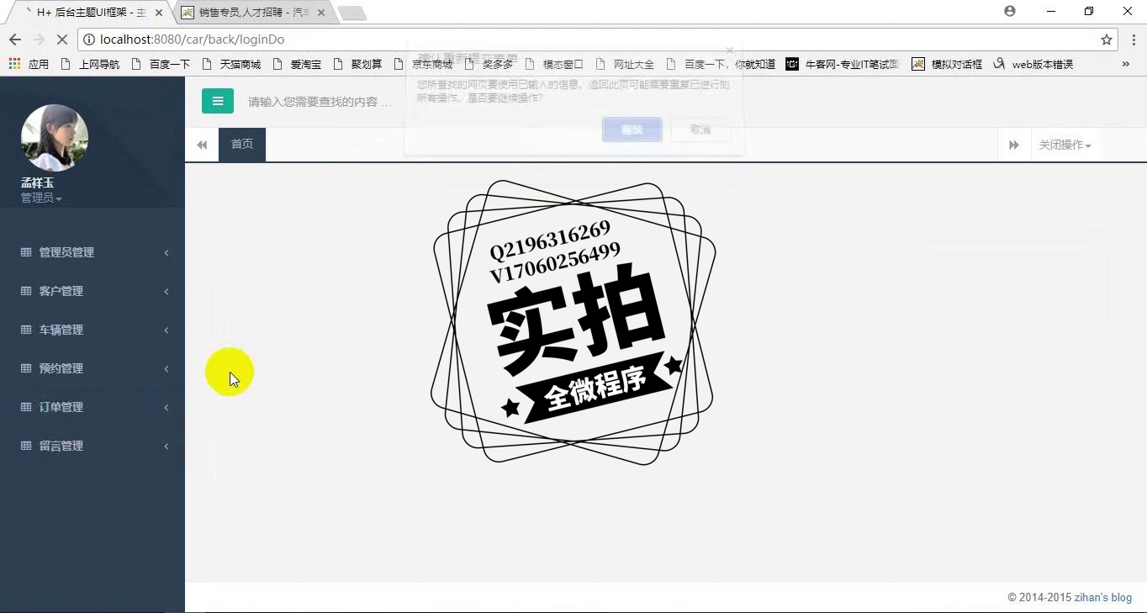This screenshot has width=1147, height=613.
Task: Open the 应用 apps bookmark
Action: tap(29, 64)
